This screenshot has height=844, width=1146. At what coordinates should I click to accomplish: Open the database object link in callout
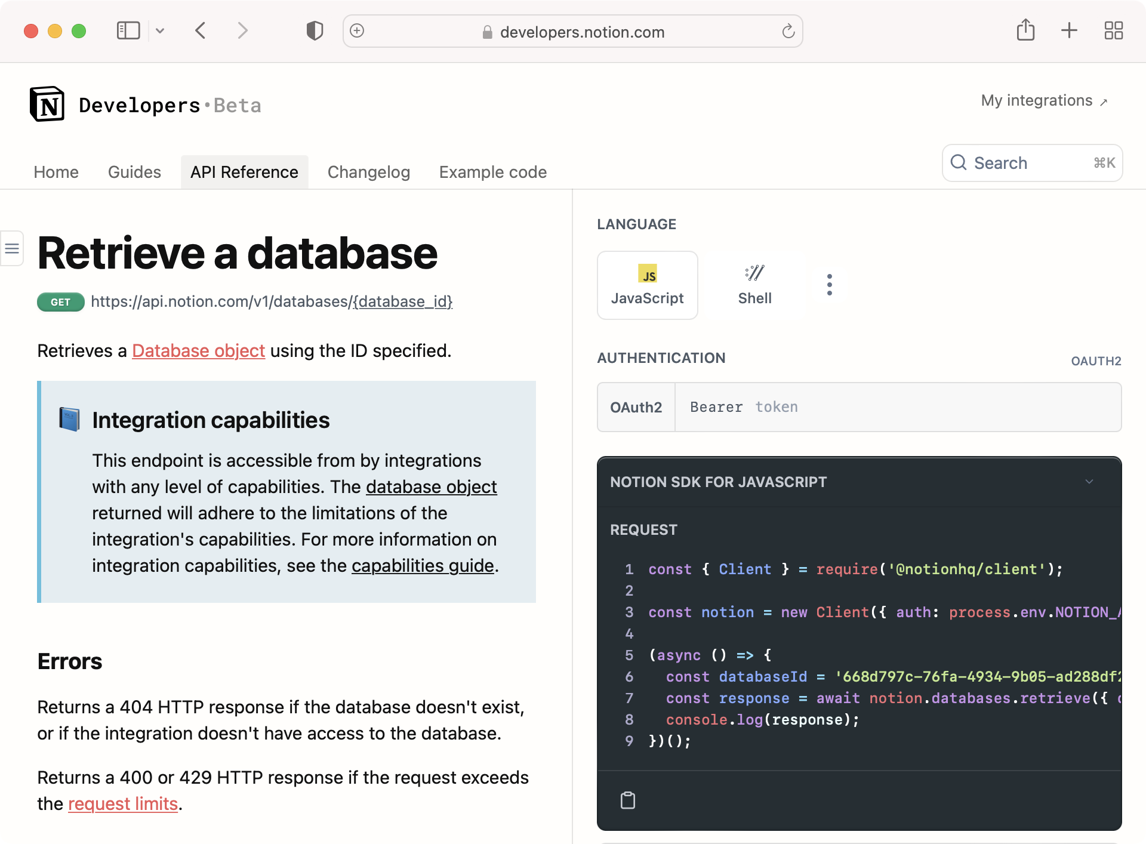point(431,487)
